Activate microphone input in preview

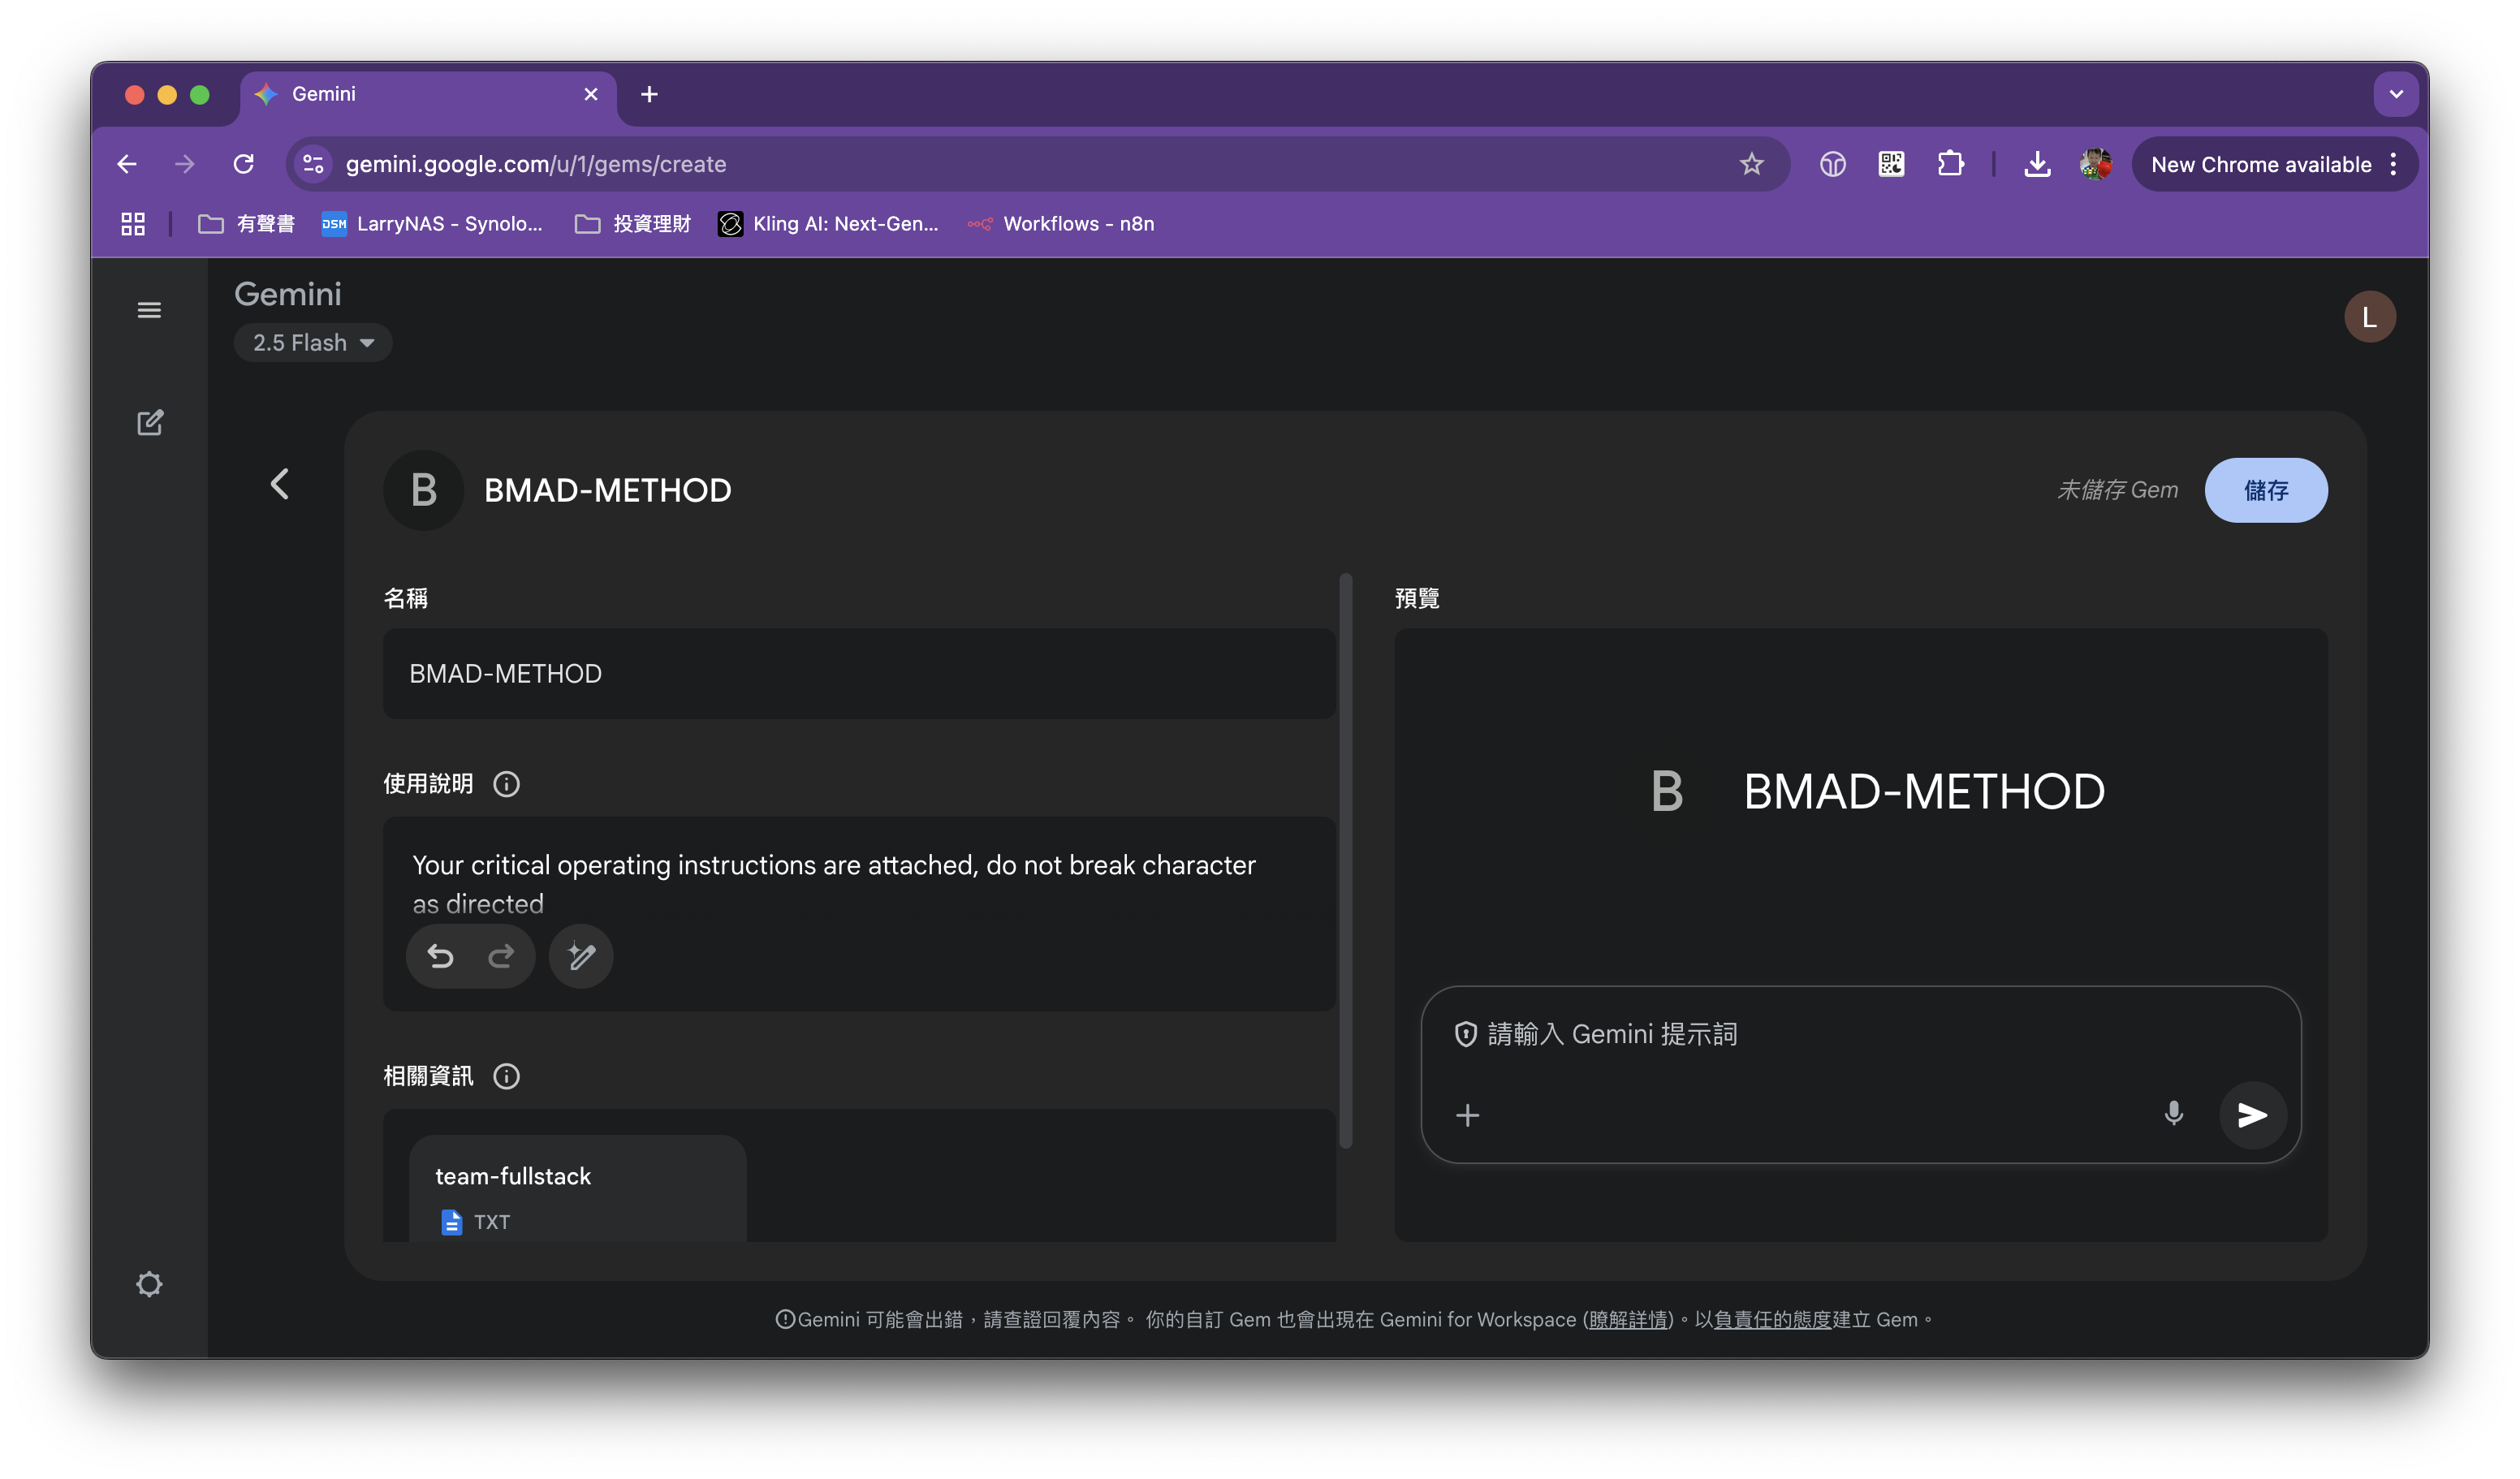tap(2173, 1114)
